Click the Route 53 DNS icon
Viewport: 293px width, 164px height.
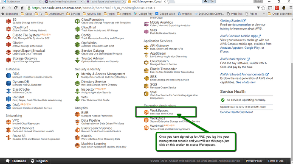[8, 137]
